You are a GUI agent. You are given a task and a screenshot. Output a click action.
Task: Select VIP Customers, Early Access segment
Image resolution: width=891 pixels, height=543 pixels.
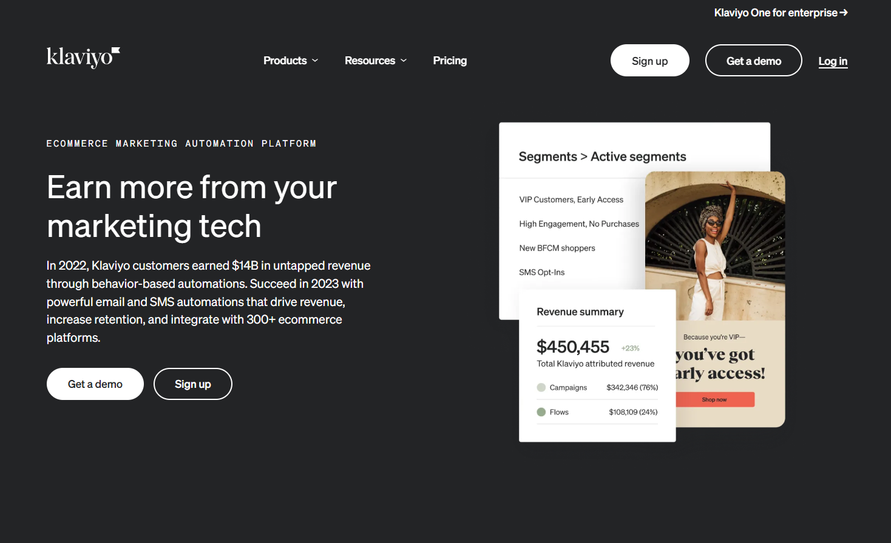click(x=571, y=199)
